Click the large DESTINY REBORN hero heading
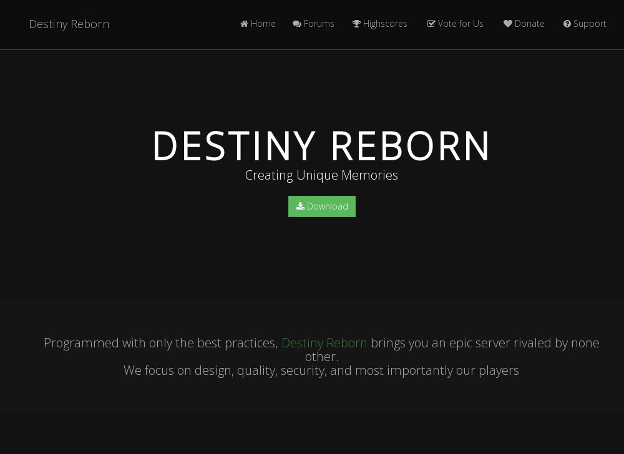The image size is (624, 454). click(x=321, y=145)
